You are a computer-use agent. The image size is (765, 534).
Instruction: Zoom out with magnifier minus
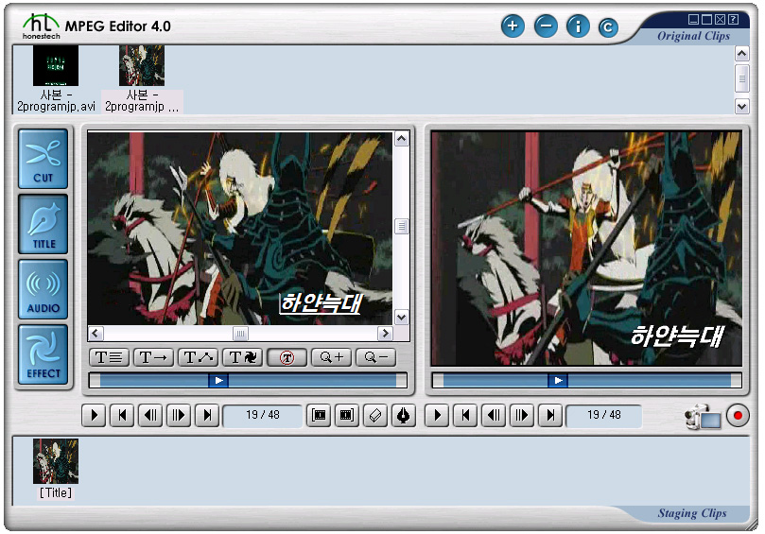[x=375, y=357]
